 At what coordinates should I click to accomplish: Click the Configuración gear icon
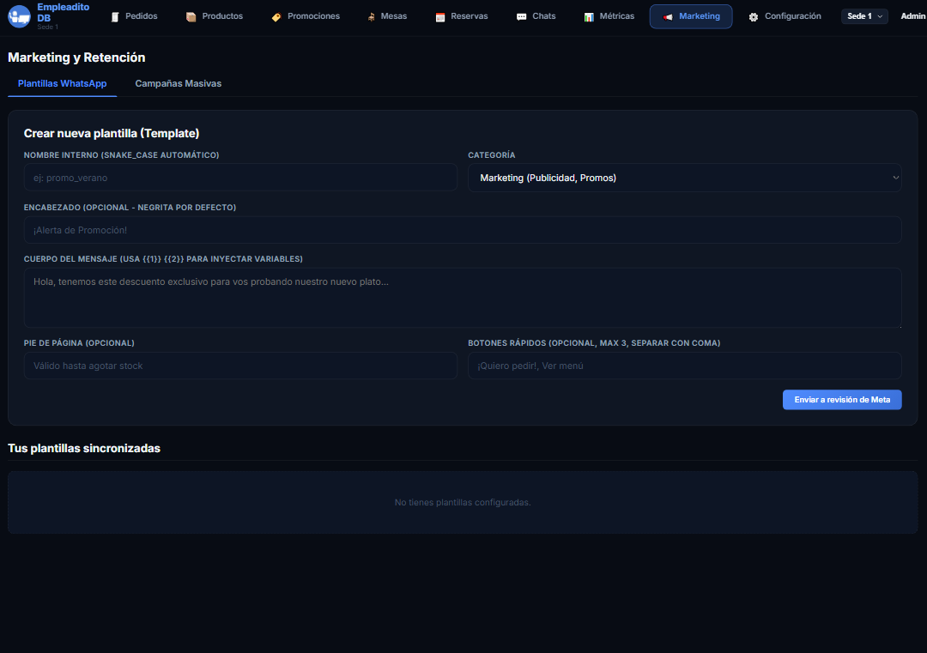point(754,17)
